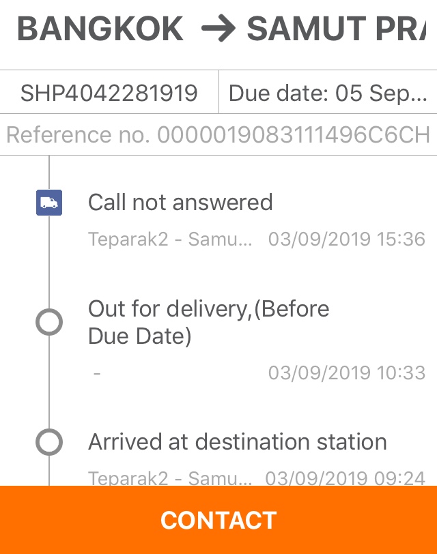The image size is (437, 554).
Task: Tap Teparak2 location under Call not answered
Action: (170, 239)
